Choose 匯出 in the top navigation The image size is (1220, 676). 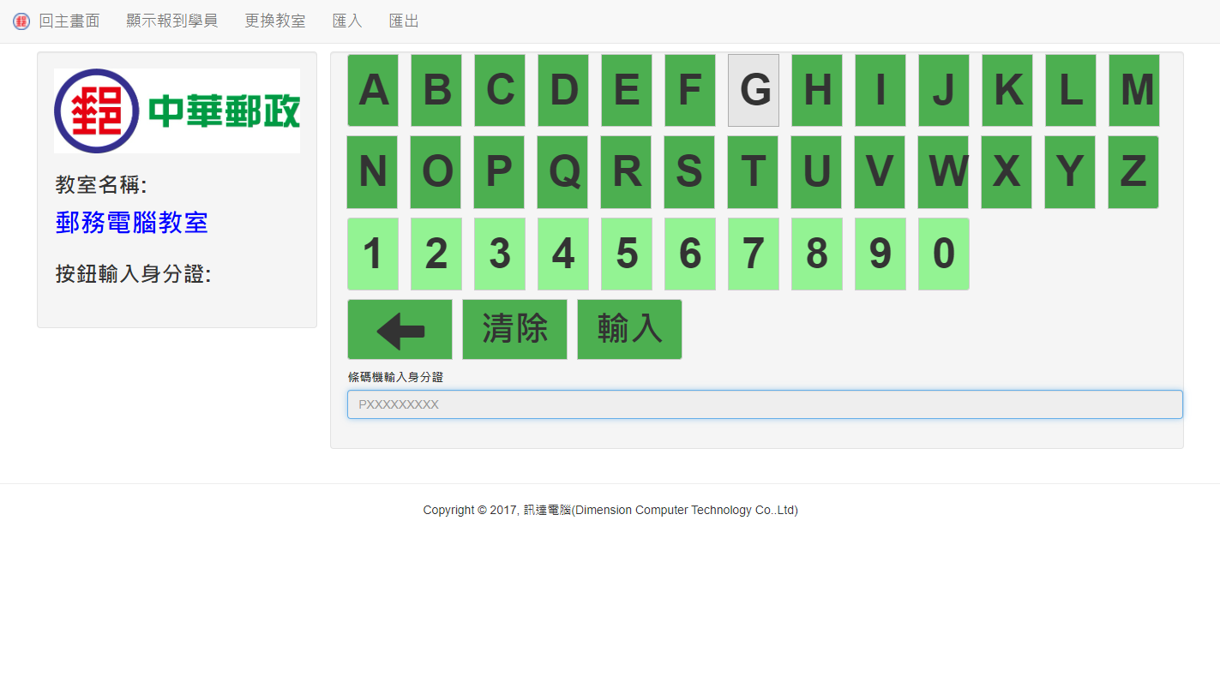[404, 21]
